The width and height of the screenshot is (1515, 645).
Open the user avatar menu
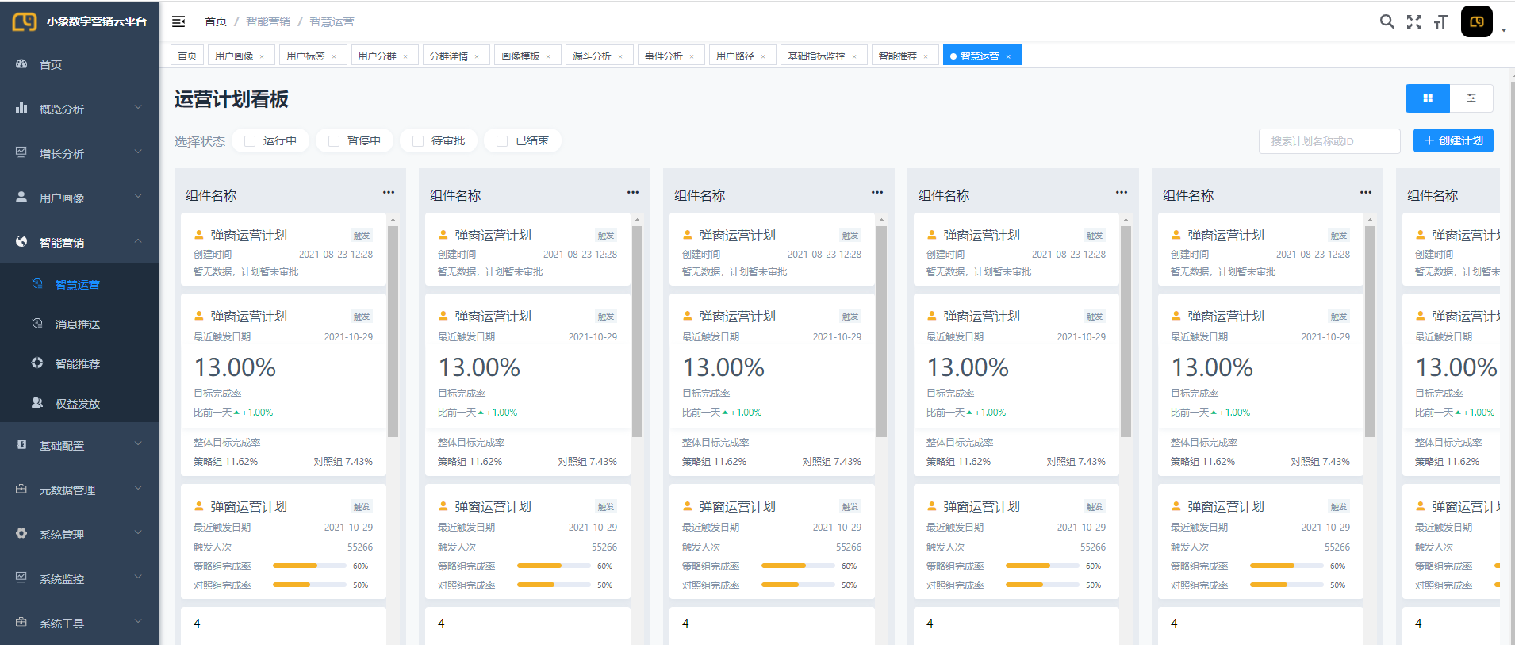1477,21
